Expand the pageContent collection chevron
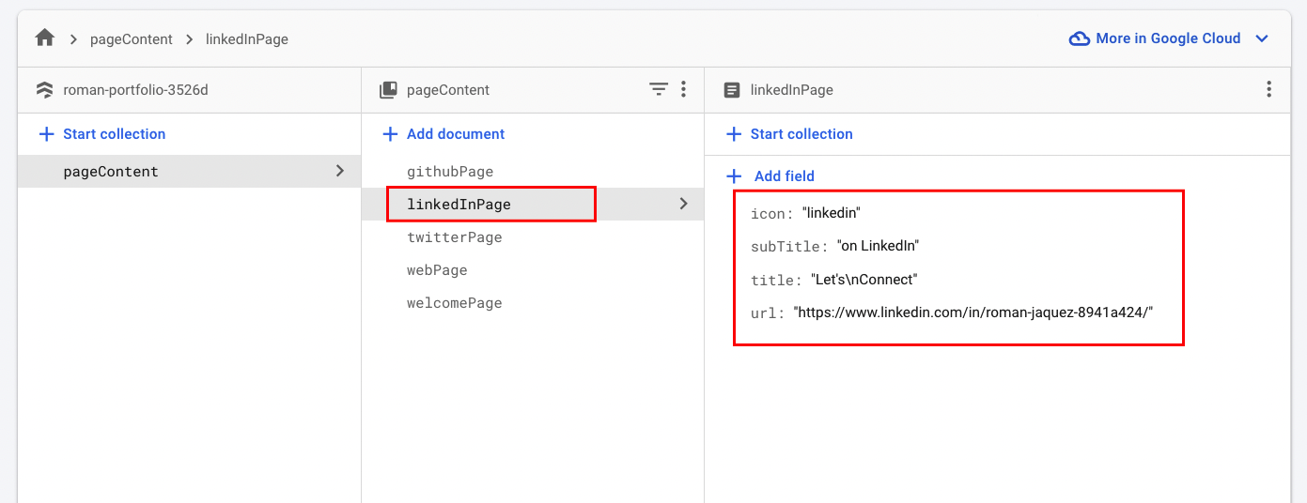This screenshot has width=1307, height=503. click(340, 171)
